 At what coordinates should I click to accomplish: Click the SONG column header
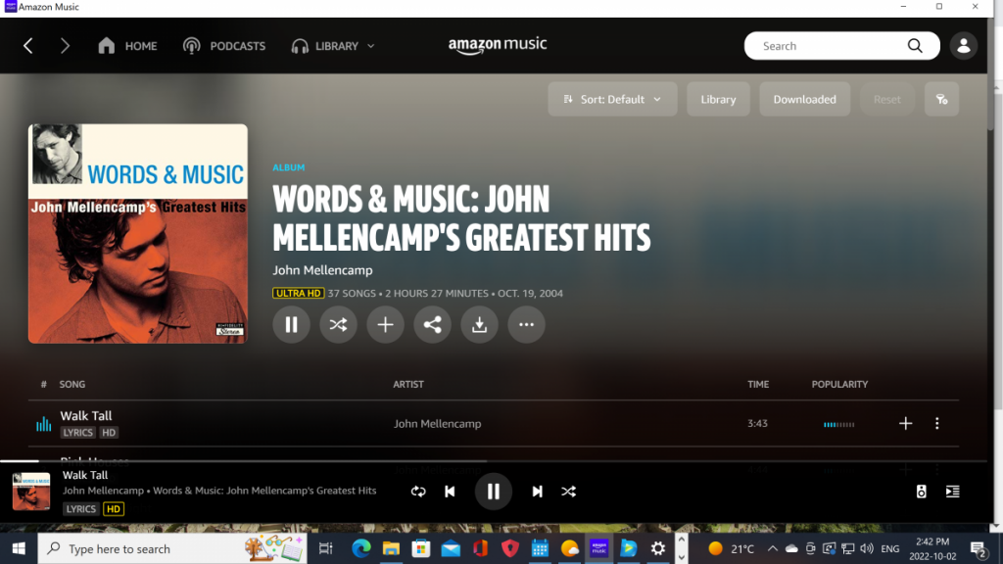pyautogui.click(x=72, y=384)
